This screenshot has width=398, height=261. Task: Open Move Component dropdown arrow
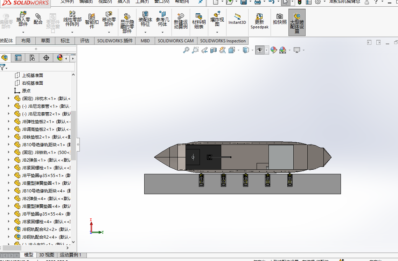[x=109, y=33]
